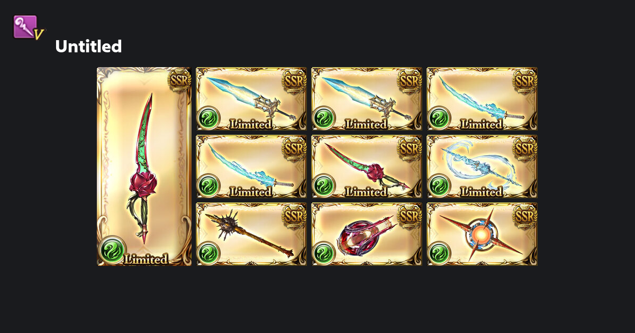This screenshot has height=333, width=635.
Task: Select the spiked mace weapon
Action: click(251, 234)
